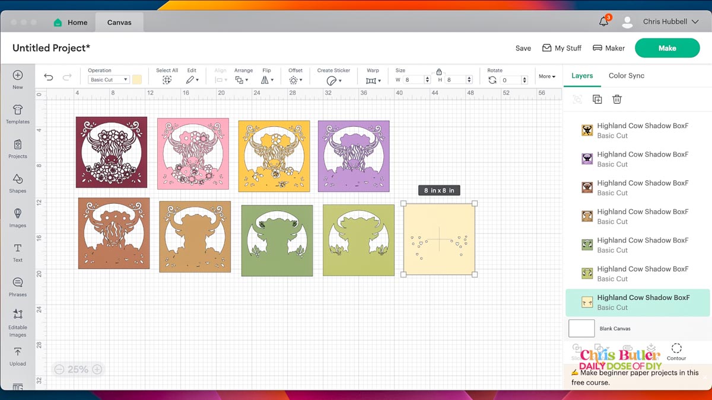This screenshot has width=712, height=400.
Task: Select the maroon floral cow design on canvas
Action: pyautogui.click(x=112, y=152)
